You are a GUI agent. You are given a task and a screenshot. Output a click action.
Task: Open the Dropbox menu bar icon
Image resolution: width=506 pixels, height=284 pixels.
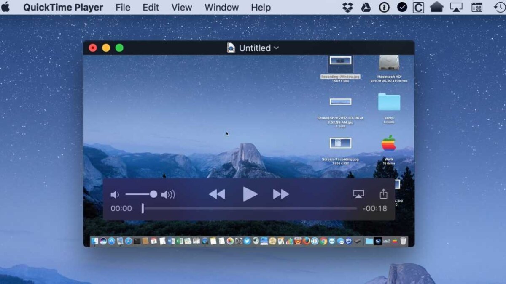pyautogui.click(x=348, y=7)
